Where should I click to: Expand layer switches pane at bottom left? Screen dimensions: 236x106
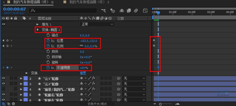(4, 104)
